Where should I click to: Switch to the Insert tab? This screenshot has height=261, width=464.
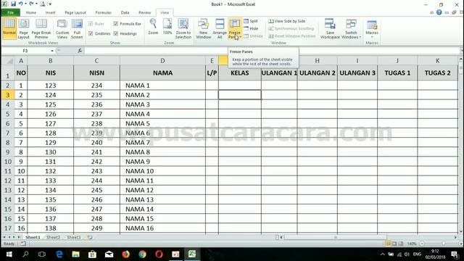click(x=50, y=13)
